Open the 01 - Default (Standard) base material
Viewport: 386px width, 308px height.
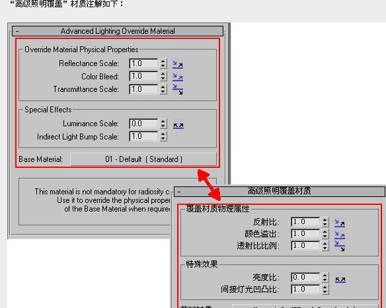143,159
